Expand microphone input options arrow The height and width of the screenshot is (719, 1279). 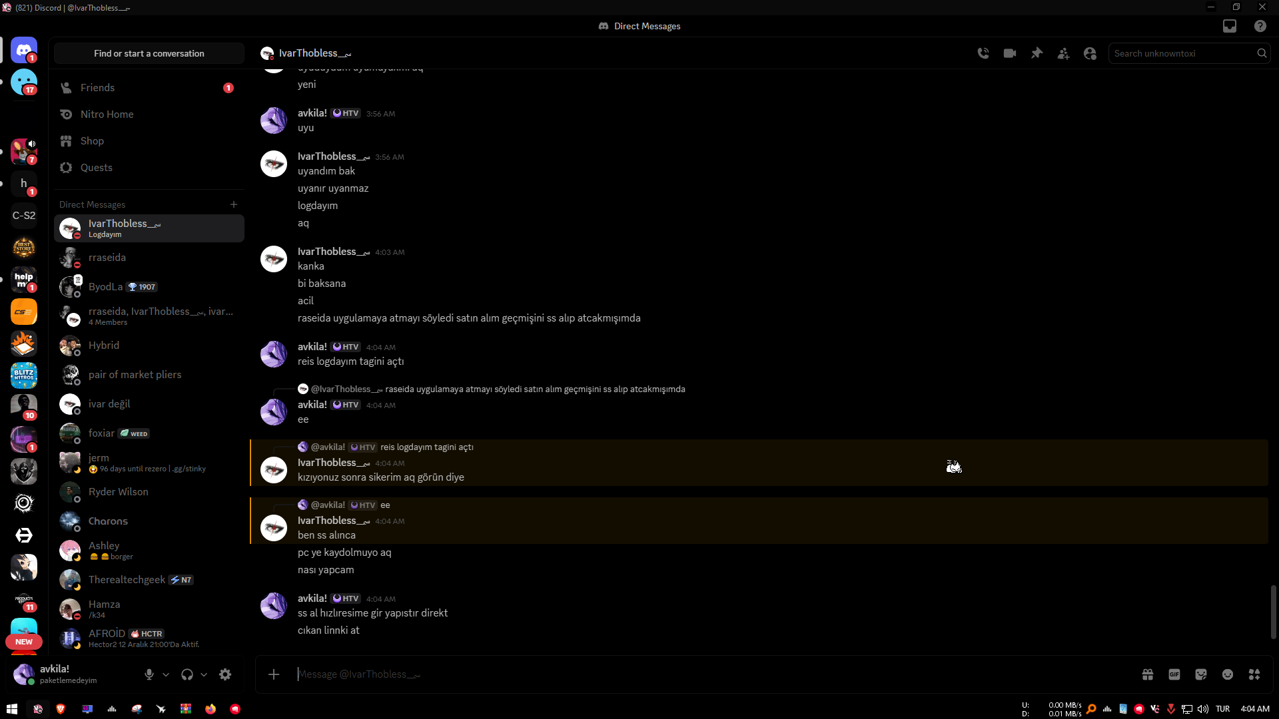[166, 674]
